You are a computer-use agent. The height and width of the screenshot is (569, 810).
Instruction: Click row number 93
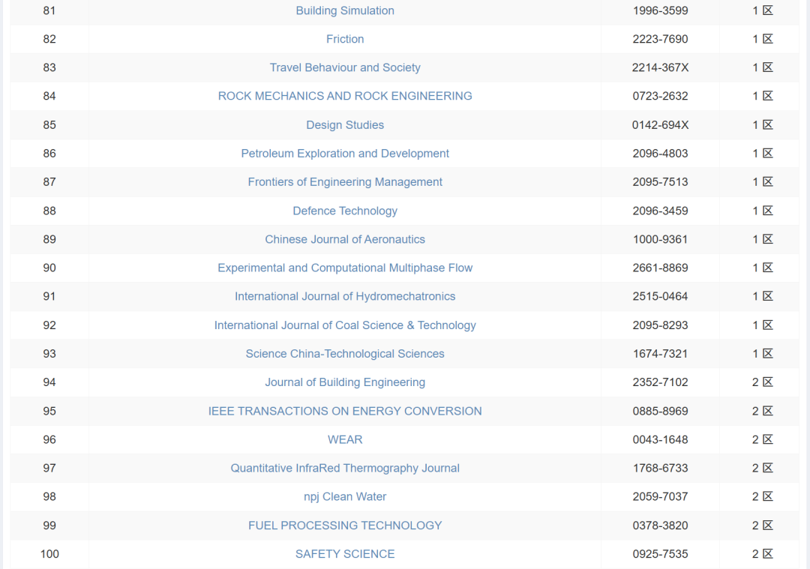point(49,354)
